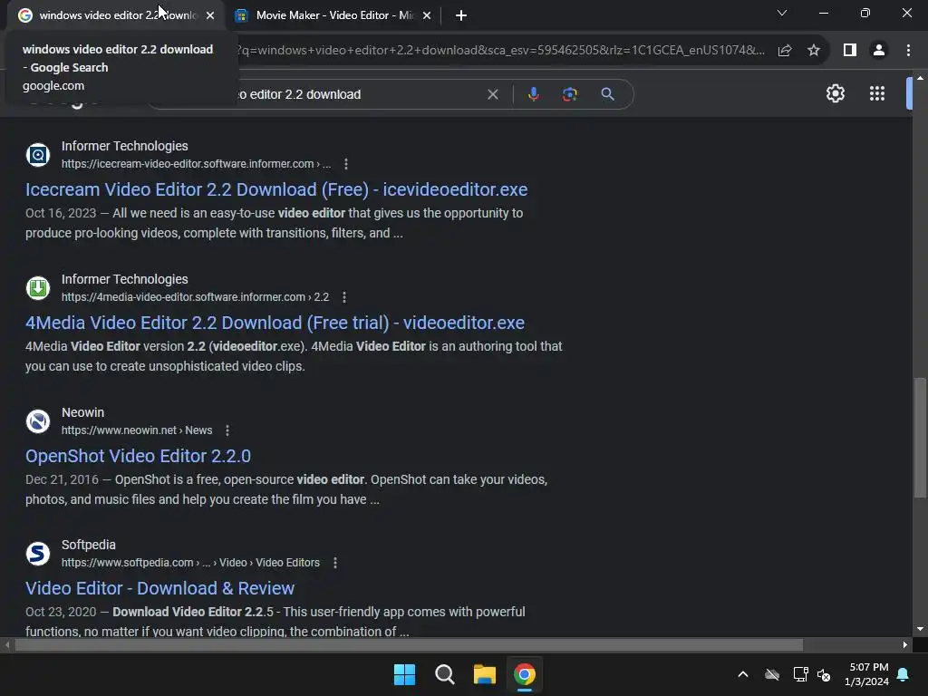Click the muted volume tray icon

[824, 674]
